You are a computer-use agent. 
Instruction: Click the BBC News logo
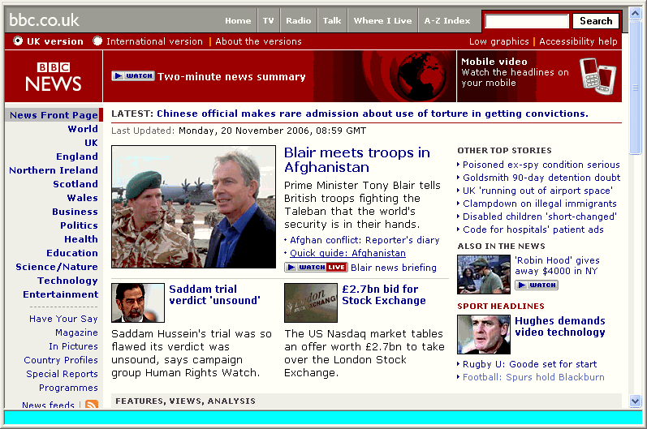(x=54, y=76)
